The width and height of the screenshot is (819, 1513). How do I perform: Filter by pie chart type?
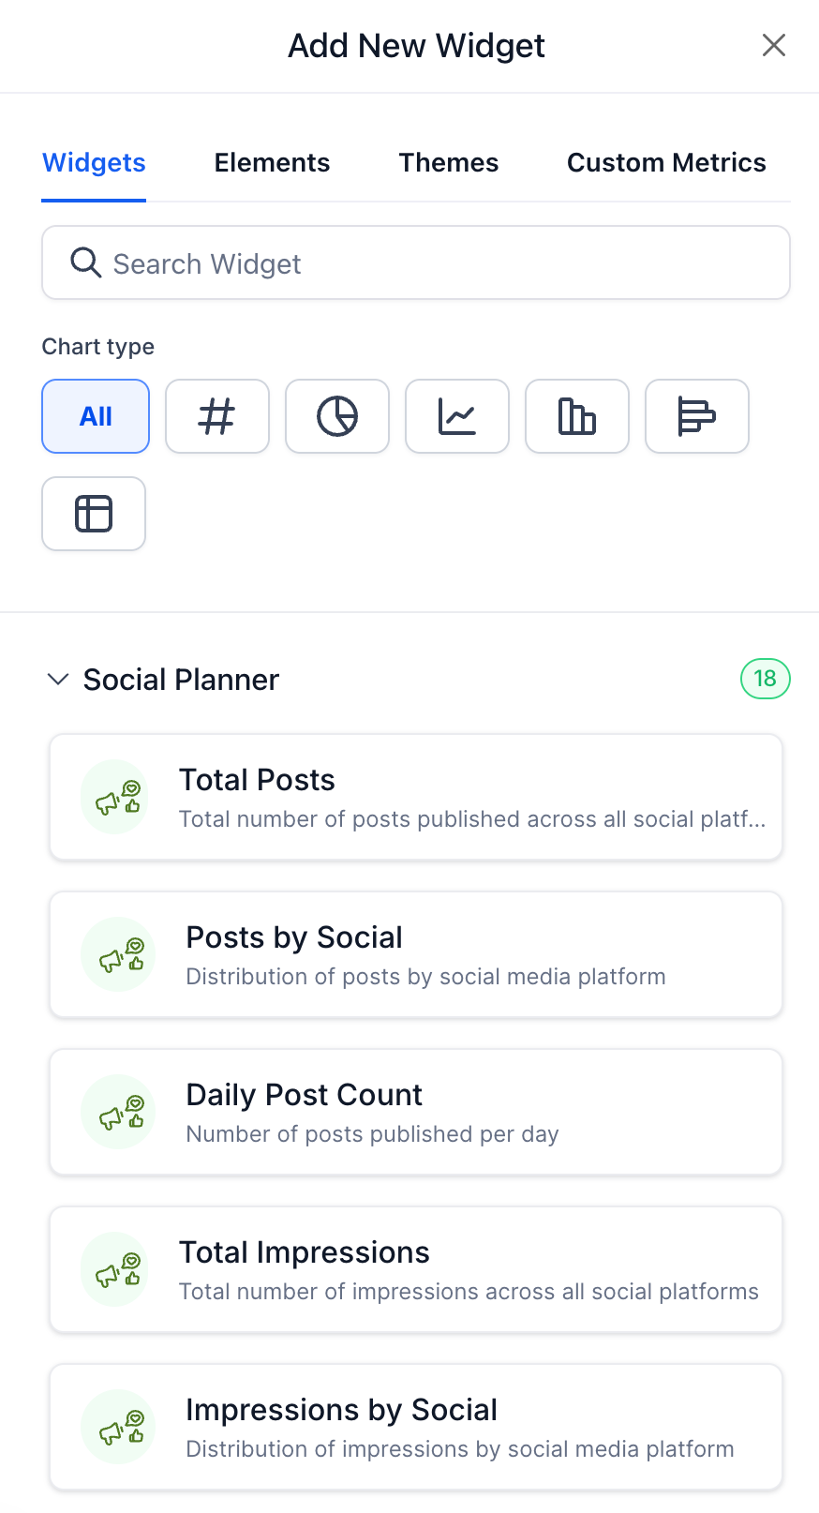pos(336,416)
